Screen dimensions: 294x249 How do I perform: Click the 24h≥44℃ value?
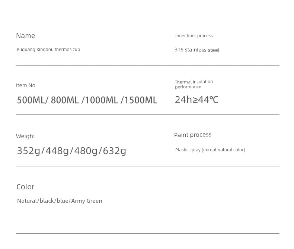tap(196, 100)
